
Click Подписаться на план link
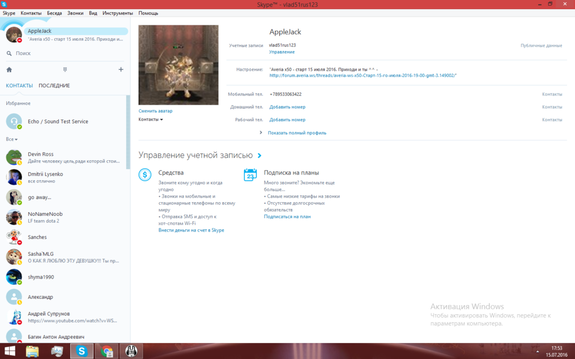tap(287, 217)
